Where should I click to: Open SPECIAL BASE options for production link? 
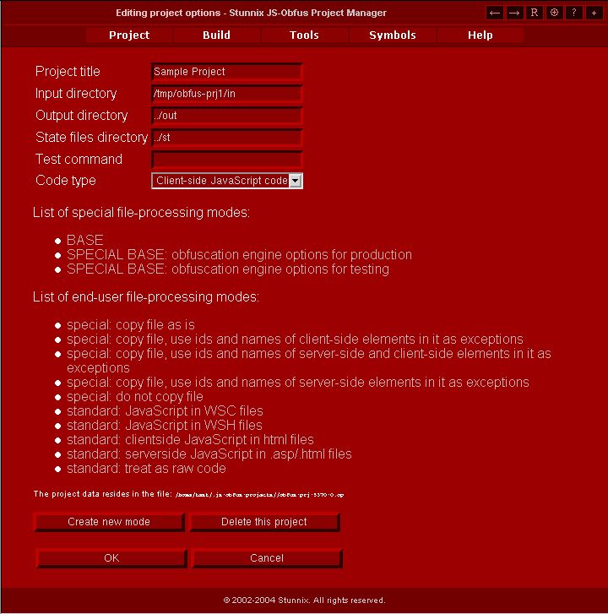(239, 255)
